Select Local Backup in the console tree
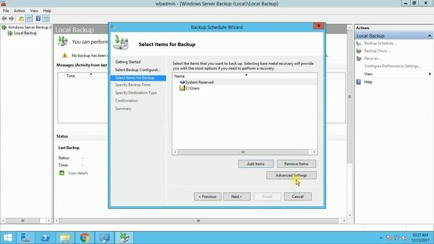This screenshot has width=434, height=244. point(22,33)
